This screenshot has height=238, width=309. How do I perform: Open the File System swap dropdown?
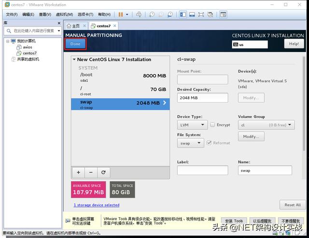(191, 143)
